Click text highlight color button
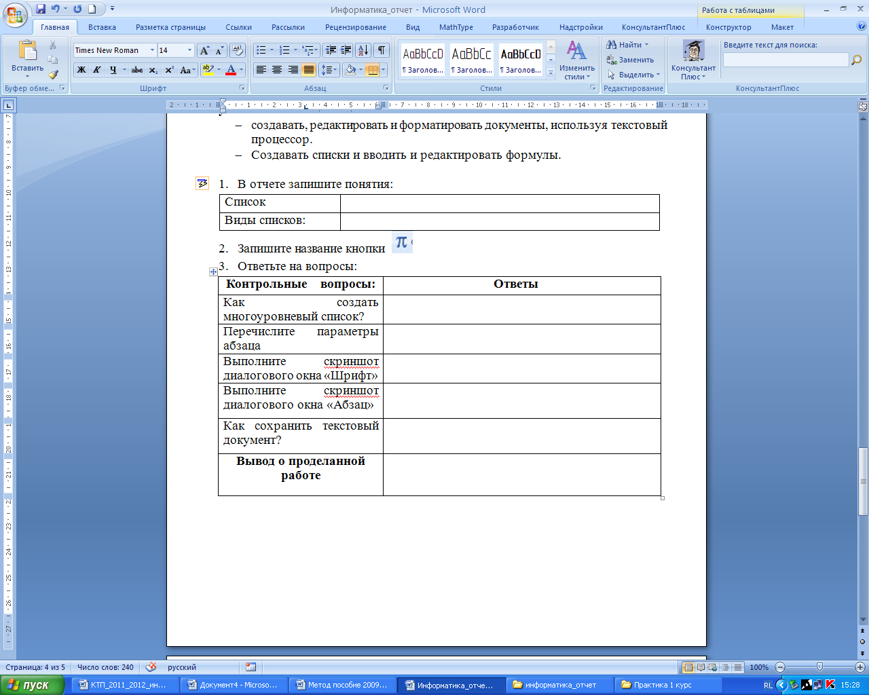The width and height of the screenshot is (869, 695). [x=208, y=70]
